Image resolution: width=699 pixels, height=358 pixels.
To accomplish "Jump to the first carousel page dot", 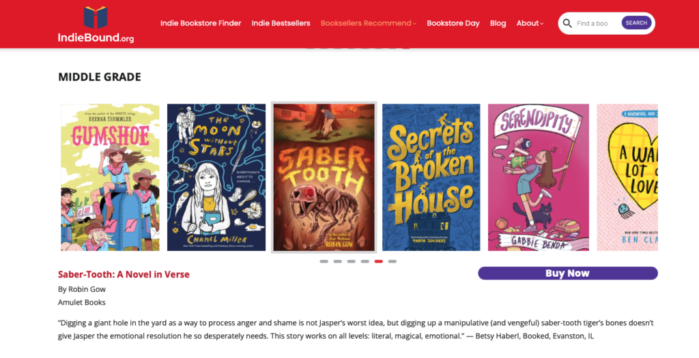I will 324,261.
